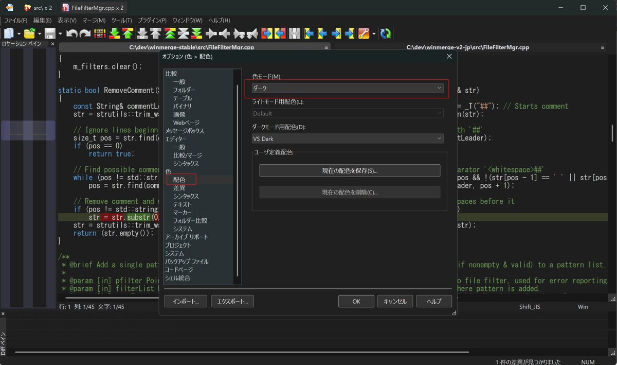Screen dimensions: 617x365
Task: Click the right file pane header menu icon
Action: tap(603, 47)
